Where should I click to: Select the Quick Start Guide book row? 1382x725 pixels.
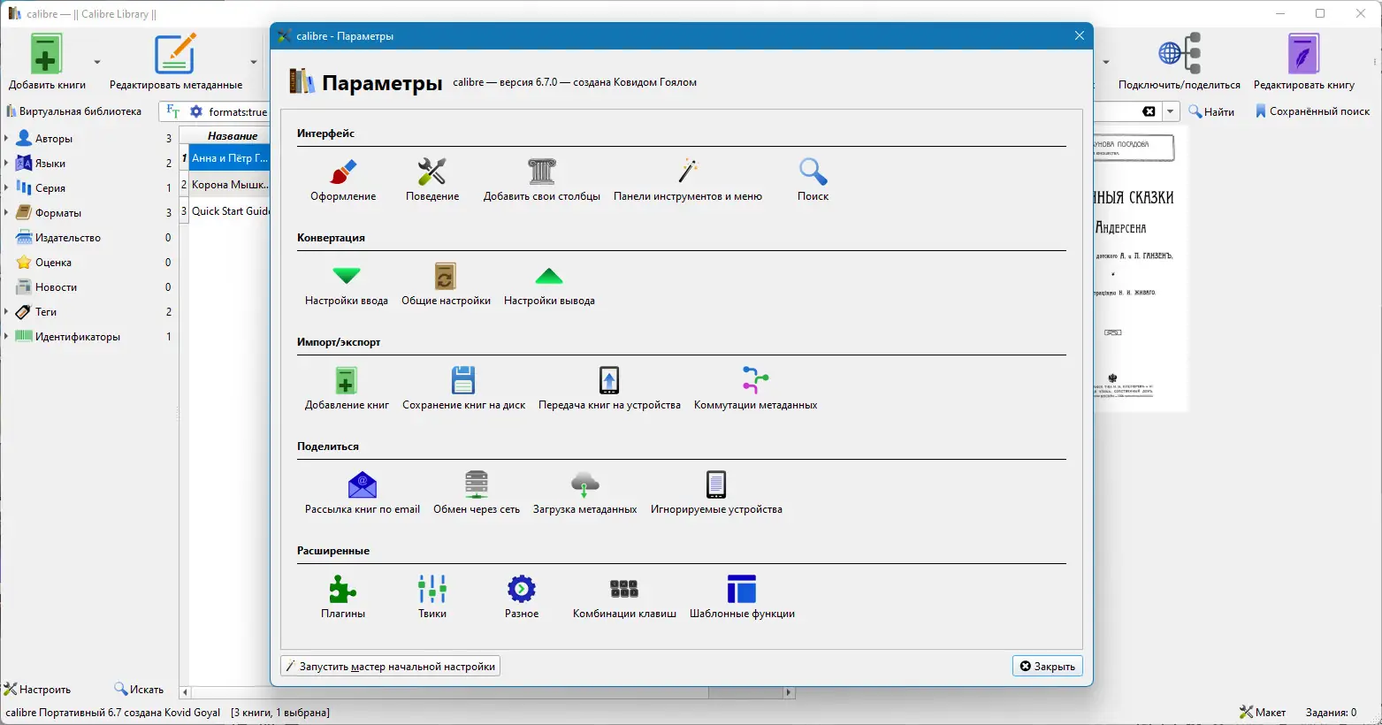[230, 211]
